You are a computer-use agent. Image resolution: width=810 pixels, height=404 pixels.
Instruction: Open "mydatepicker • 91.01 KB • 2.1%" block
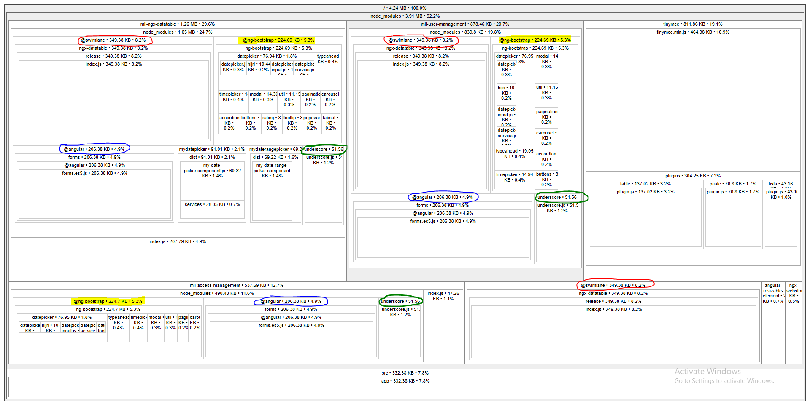[x=211, y=149]
